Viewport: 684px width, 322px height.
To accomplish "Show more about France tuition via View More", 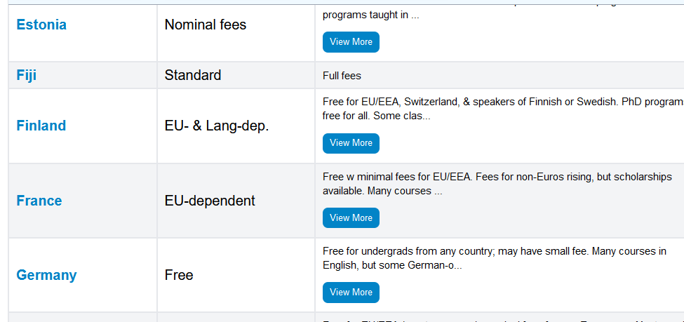I will point(351,217).
